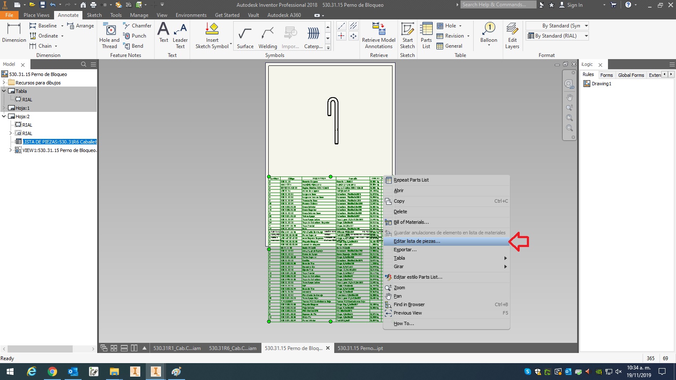Pick the Welding symbol tool
Image resolution: width=676 pixels, height=380 pixels.
coord(268,38)
